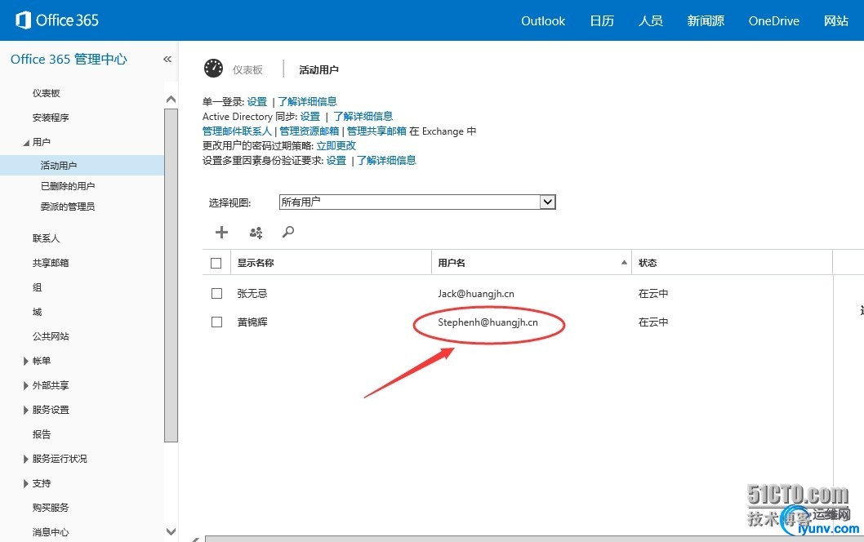Click the 用户名 column header label

click(452, 263)
